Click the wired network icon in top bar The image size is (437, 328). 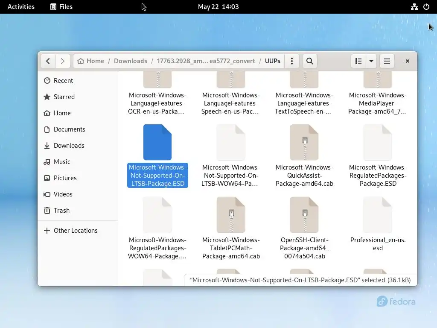(x=414, y=7)
